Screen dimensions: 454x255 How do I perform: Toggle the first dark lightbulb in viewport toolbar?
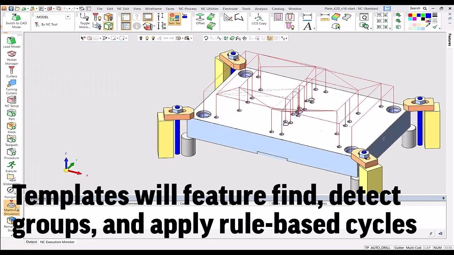pos(141,38)
